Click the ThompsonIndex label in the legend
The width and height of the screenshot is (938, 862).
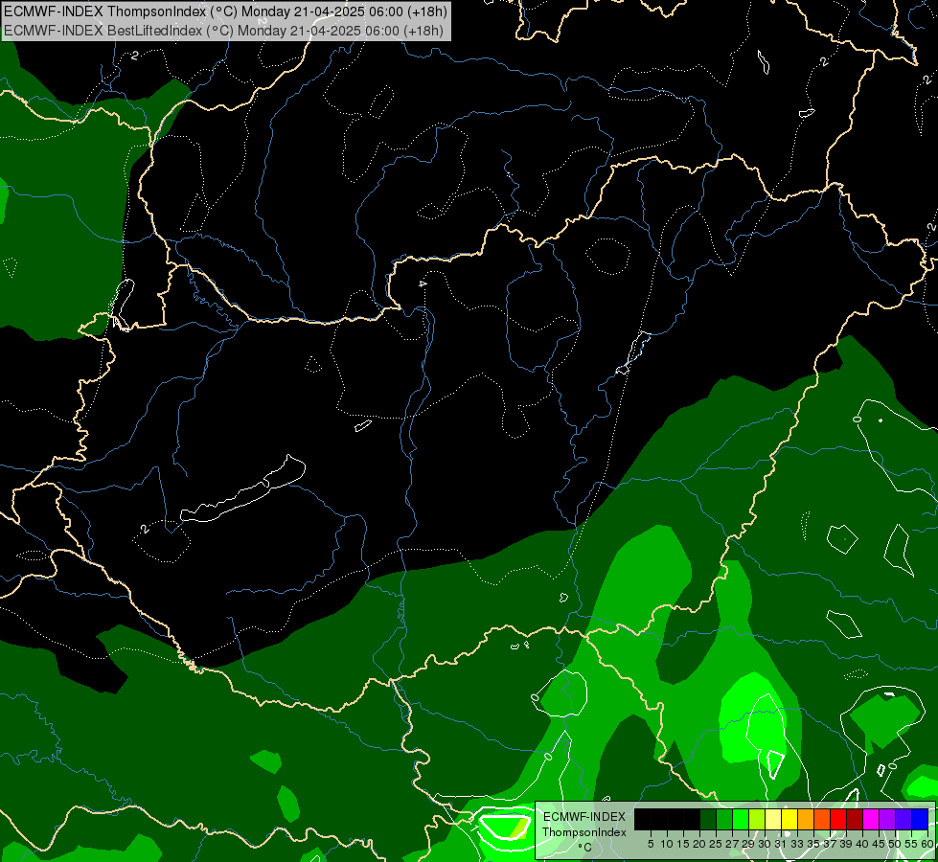click(584, 832)
